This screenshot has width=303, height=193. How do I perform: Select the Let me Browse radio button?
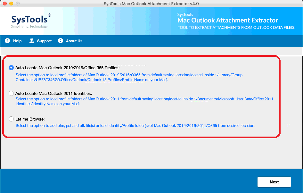tap(11, 119)
